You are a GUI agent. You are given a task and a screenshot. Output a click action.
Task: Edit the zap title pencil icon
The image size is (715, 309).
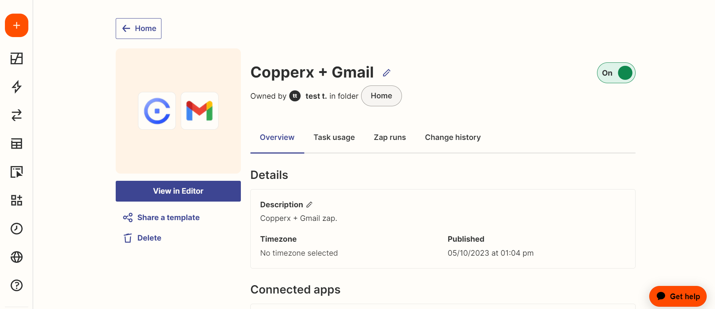(x=386, y=73)
